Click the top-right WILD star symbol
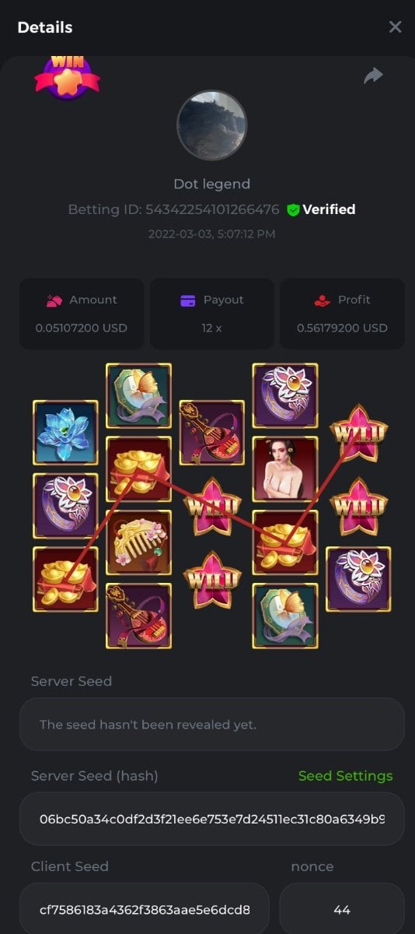This screenshot has width=415, height=934. (x=358, y=433)
